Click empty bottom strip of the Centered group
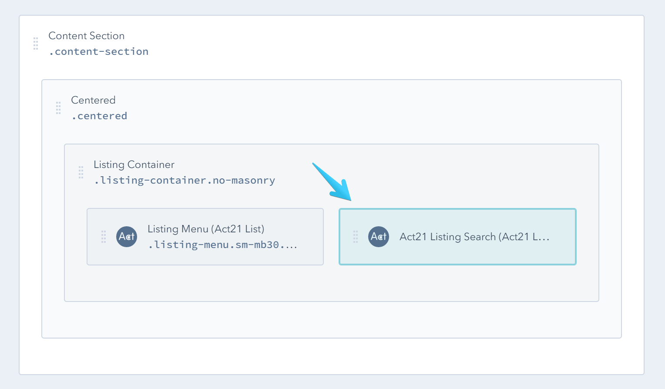Viewport: 665px width, 389px height. coord(331,320)
